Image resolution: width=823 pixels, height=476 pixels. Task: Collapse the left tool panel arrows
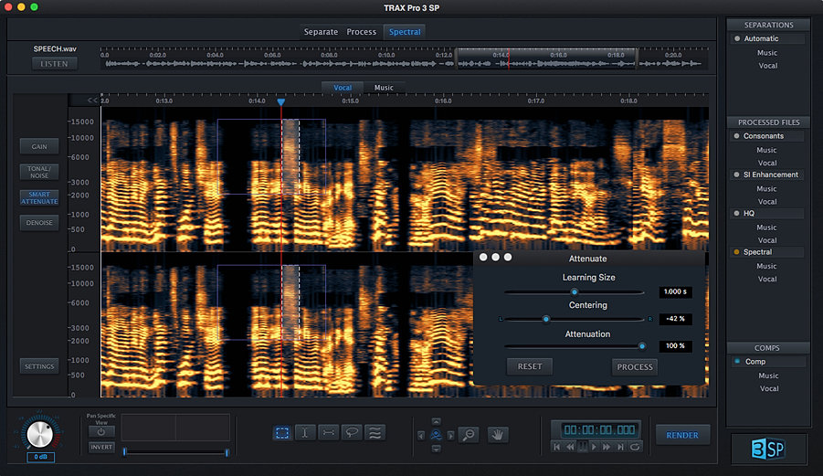[x=92, y=100]
